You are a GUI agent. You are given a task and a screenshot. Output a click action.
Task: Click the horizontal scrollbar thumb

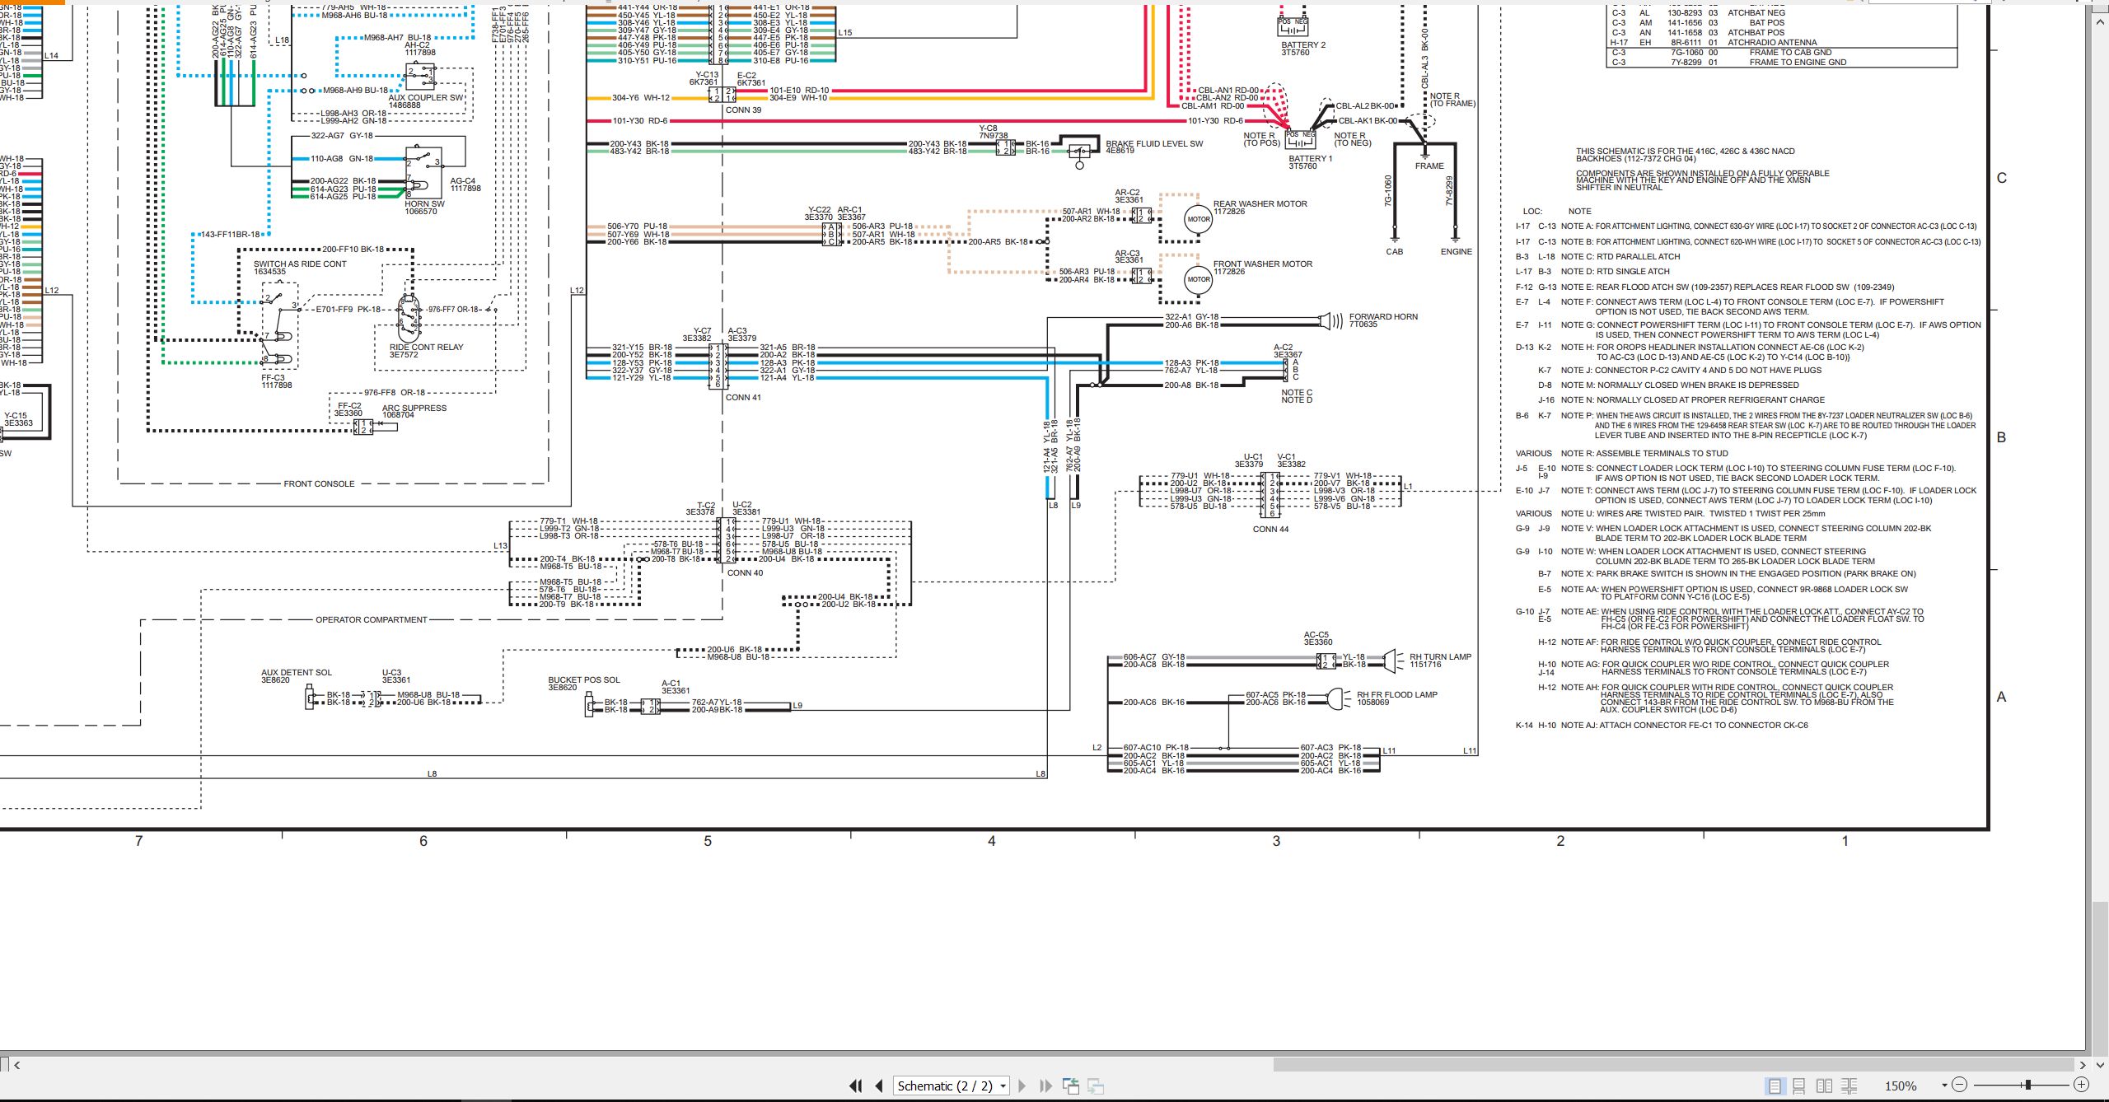(x=1672, y=1065)
